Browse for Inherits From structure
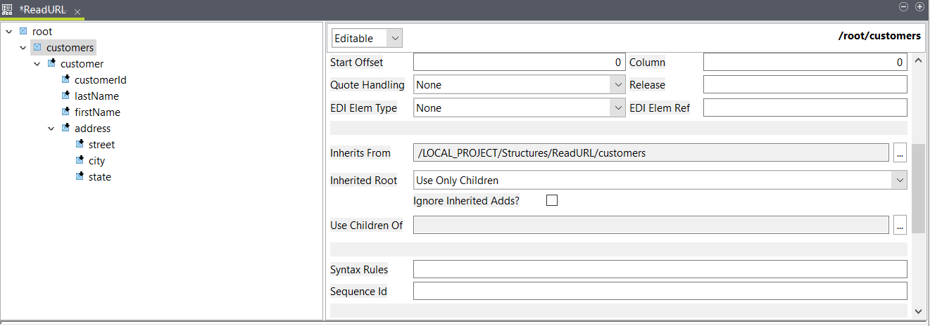 [x=900, y=152]
